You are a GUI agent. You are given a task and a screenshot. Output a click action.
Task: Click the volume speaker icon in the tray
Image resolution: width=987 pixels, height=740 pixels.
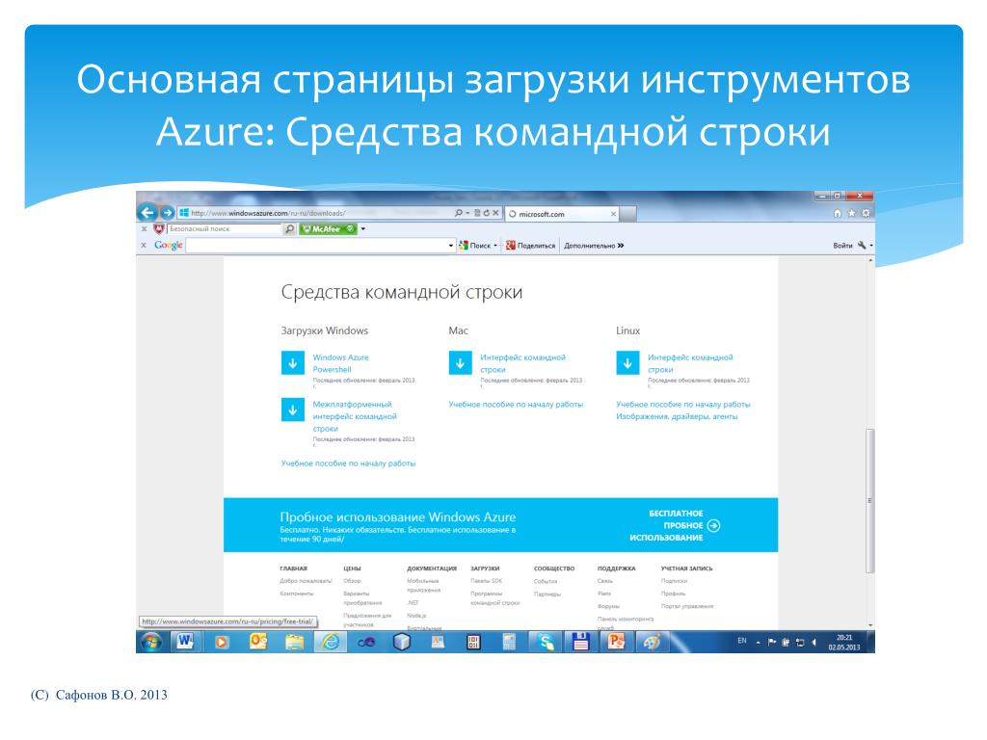click(814, 643)
